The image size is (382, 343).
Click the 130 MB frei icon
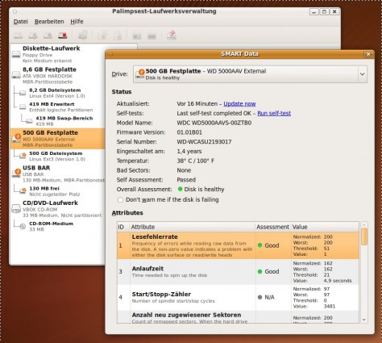point(23,190)
